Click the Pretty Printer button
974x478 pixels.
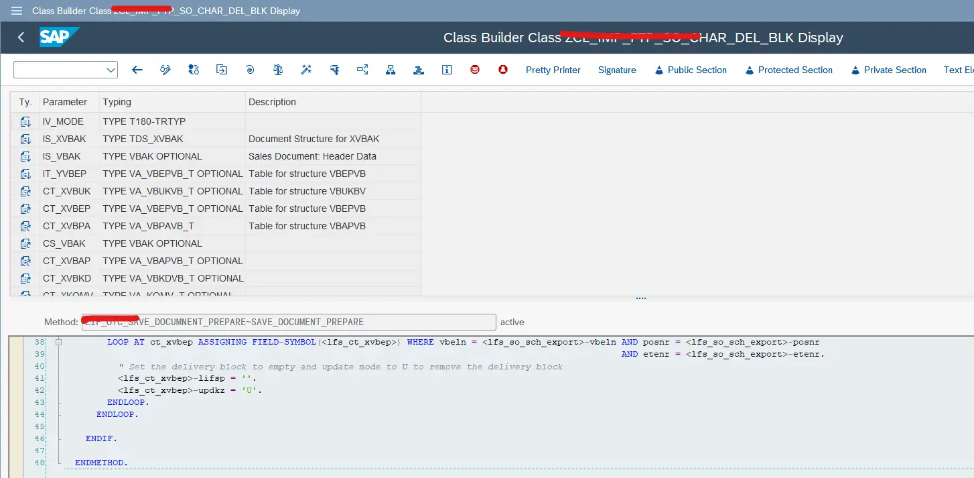(x=553, y=70)
